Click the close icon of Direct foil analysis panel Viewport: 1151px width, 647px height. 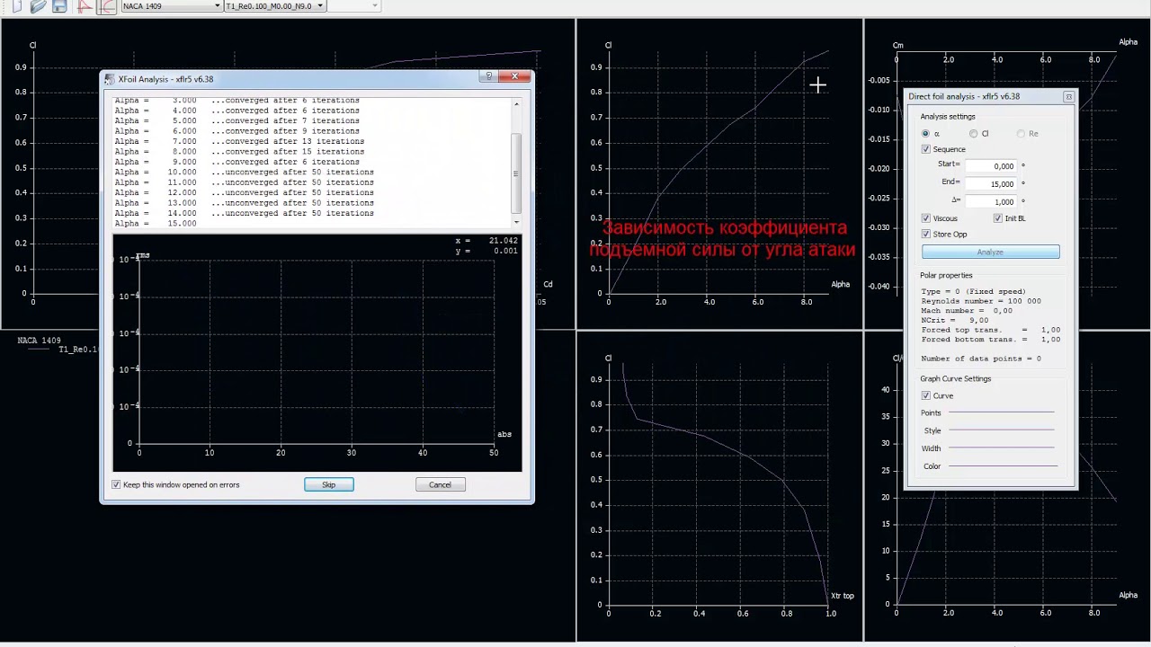tap(1068, 96)
